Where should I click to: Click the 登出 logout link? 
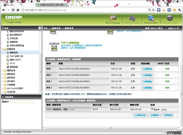[160, 28]
